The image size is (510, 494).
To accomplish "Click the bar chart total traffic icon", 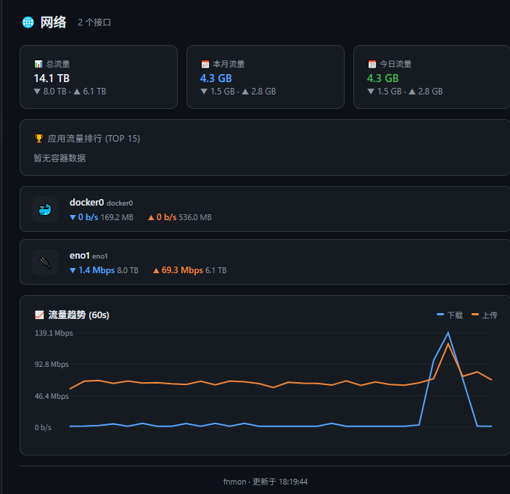I will point(38,64).
